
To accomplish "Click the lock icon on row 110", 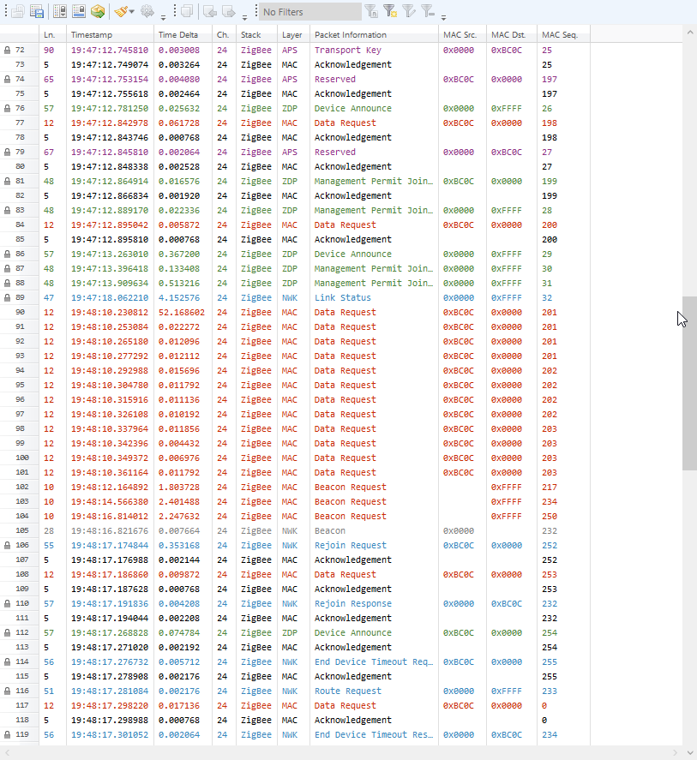I will pos(7,603).
